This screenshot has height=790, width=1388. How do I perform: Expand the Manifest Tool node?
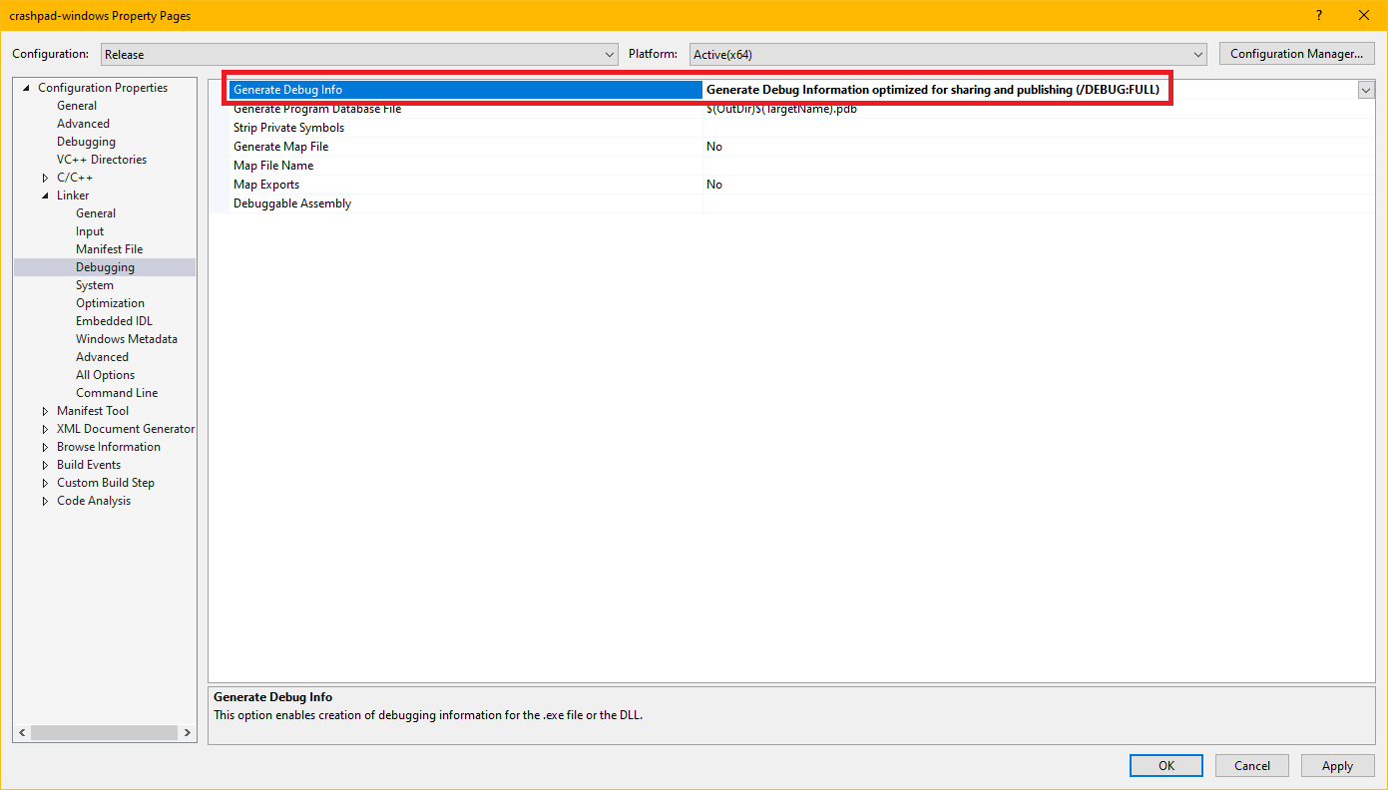pos(45,411)
